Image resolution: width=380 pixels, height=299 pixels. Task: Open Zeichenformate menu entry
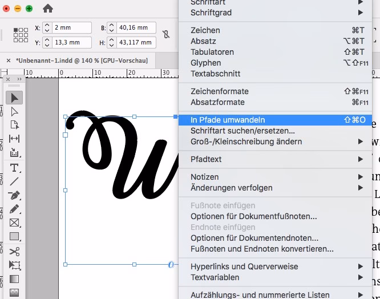coord(276,91)
